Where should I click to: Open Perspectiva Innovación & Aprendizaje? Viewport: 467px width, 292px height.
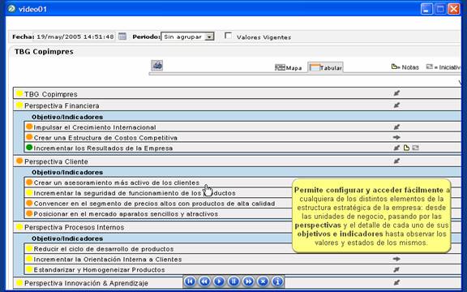pyautogui.click(x=86, y=283)
